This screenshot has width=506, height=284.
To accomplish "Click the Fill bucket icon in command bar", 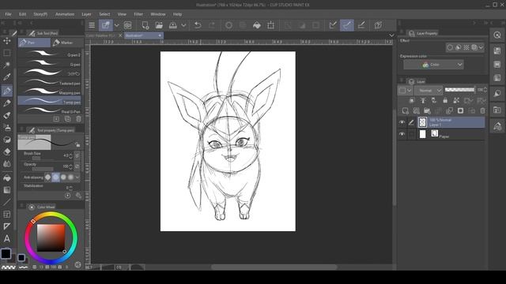I will tap(256, 25).
